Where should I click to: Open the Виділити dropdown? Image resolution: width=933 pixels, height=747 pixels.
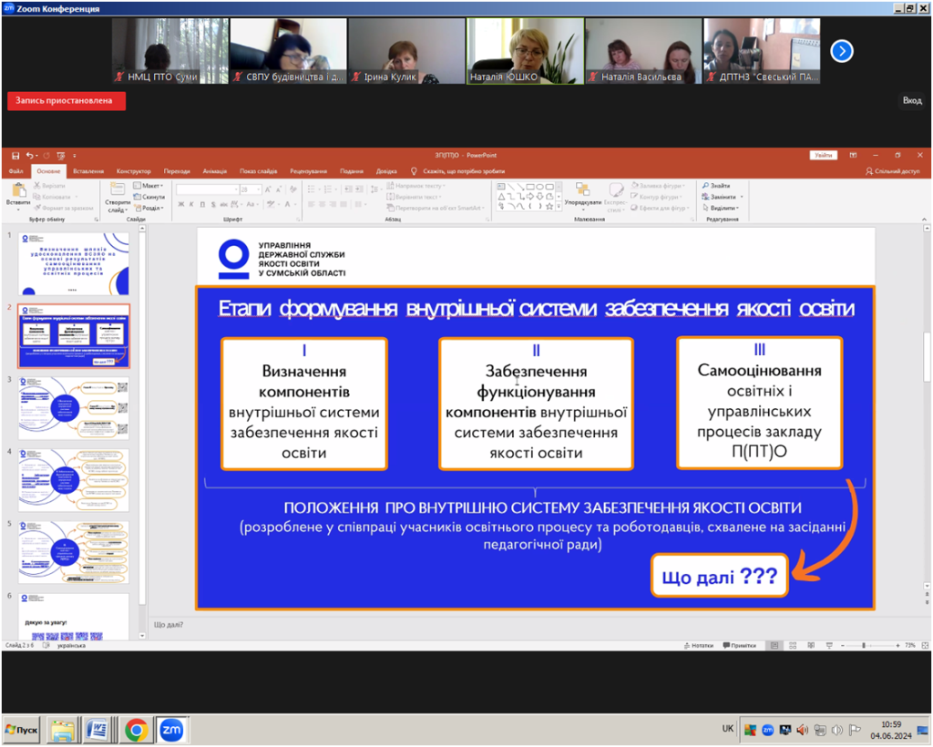pos(721,209)
